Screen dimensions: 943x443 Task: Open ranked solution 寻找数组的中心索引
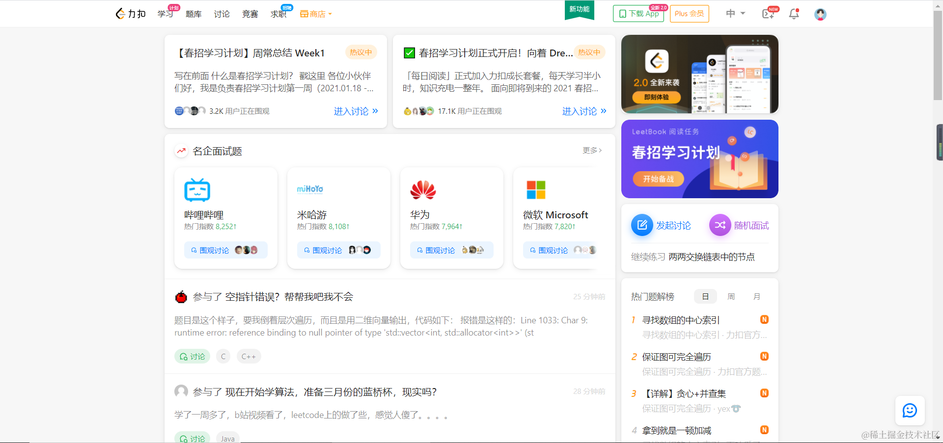tap(681, 320)
